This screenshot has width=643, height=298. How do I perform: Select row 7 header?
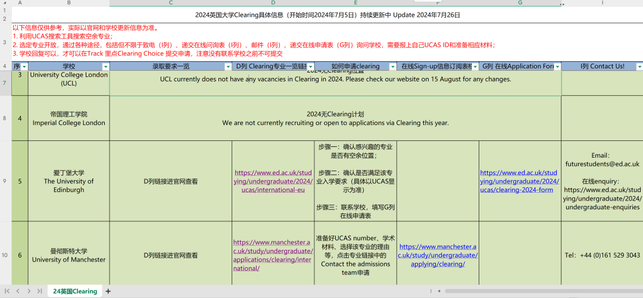tap(6, 83)
